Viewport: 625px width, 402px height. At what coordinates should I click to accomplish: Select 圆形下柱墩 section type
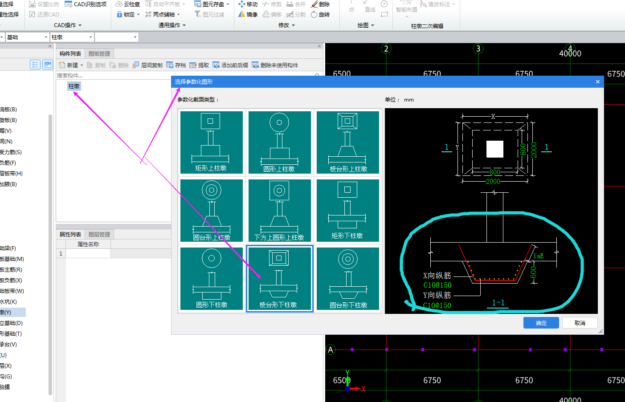point(212,279)
